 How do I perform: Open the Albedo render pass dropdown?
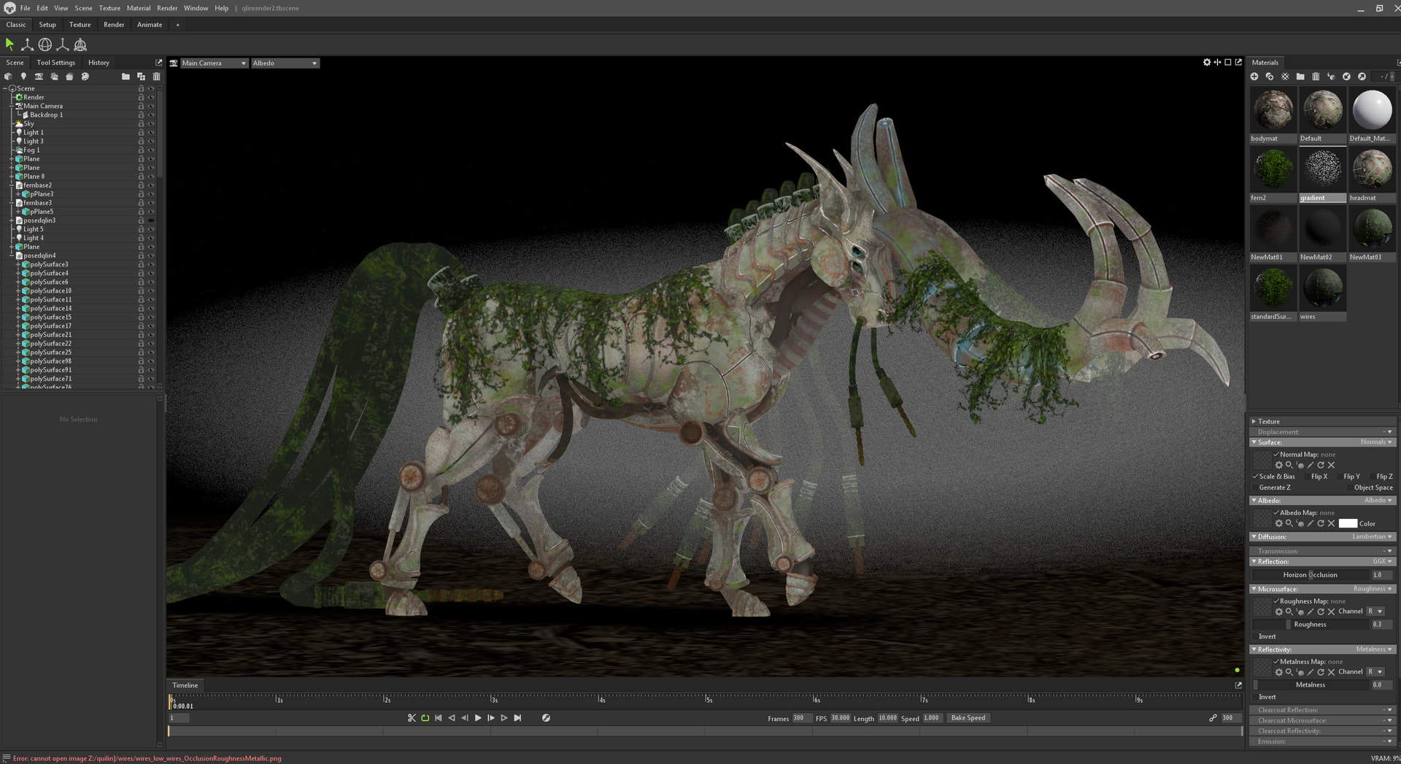point(285,63)
